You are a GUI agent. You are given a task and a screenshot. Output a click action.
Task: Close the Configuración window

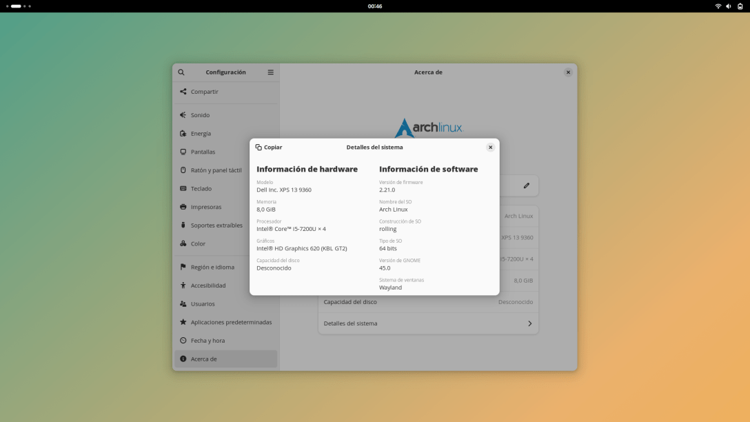tap(568, 72)
